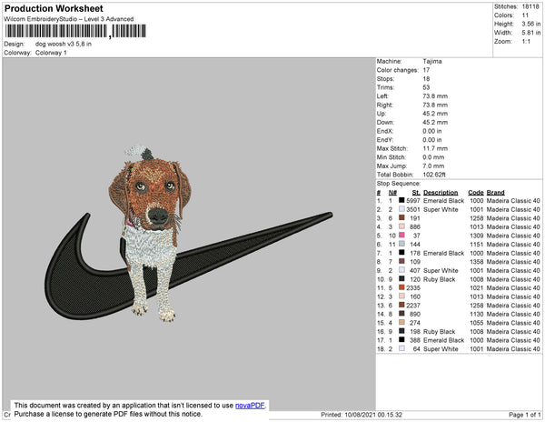This screenshot has width=545, height=422.
Task: Select thread code 1309
Action: pos(477,236)
